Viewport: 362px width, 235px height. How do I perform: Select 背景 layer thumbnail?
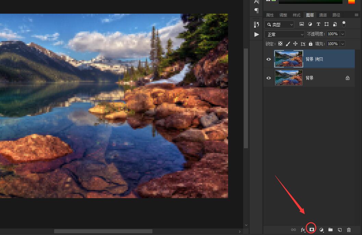[289, 78]
